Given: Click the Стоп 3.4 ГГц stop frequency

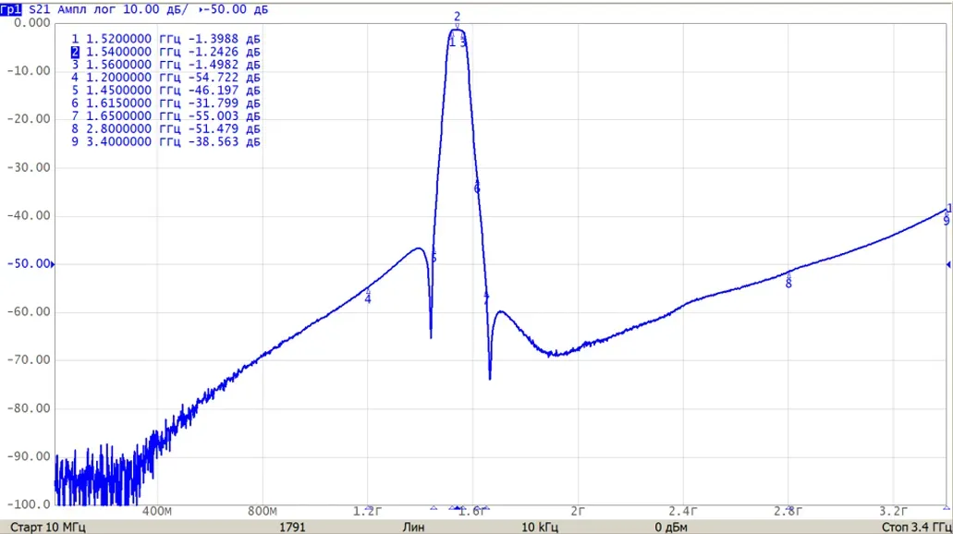Looking at the screenshot, I should pyautogui.click(x=915, y=528).
